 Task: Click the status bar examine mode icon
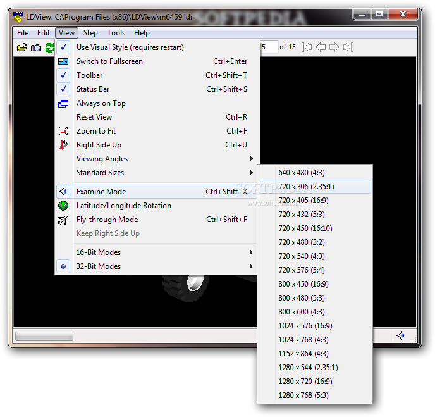point(401,336)
